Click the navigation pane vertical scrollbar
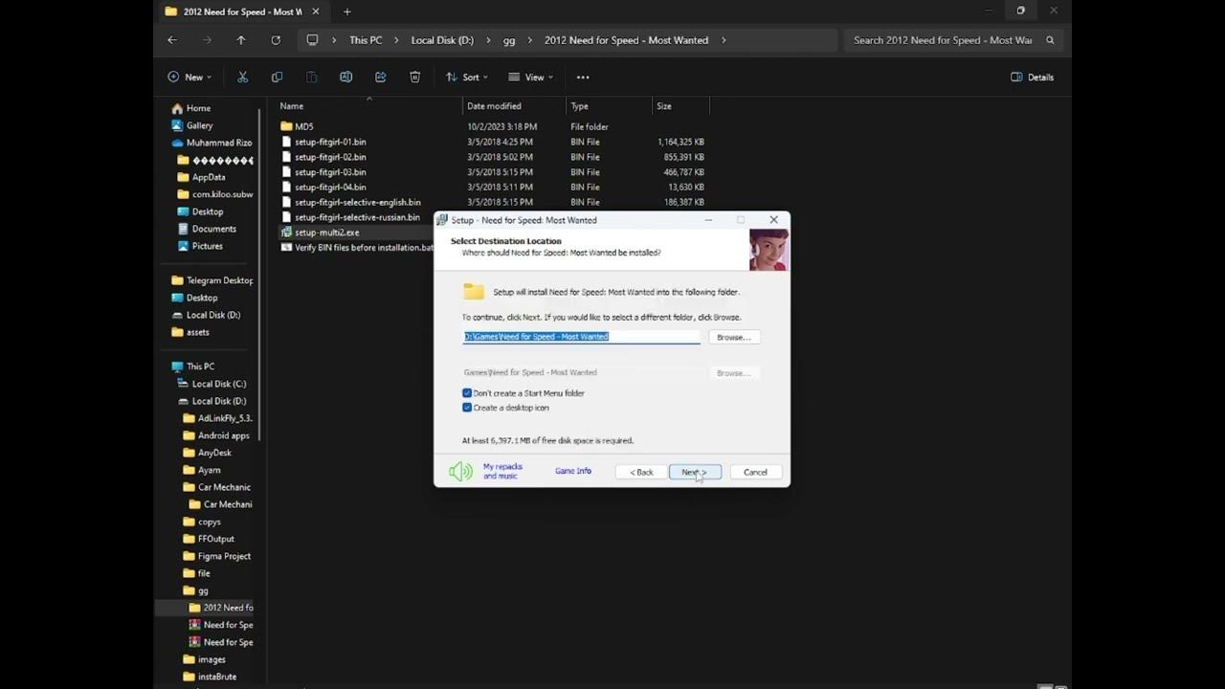Screen dimensions: 1225x689 (x=259, y=275)
